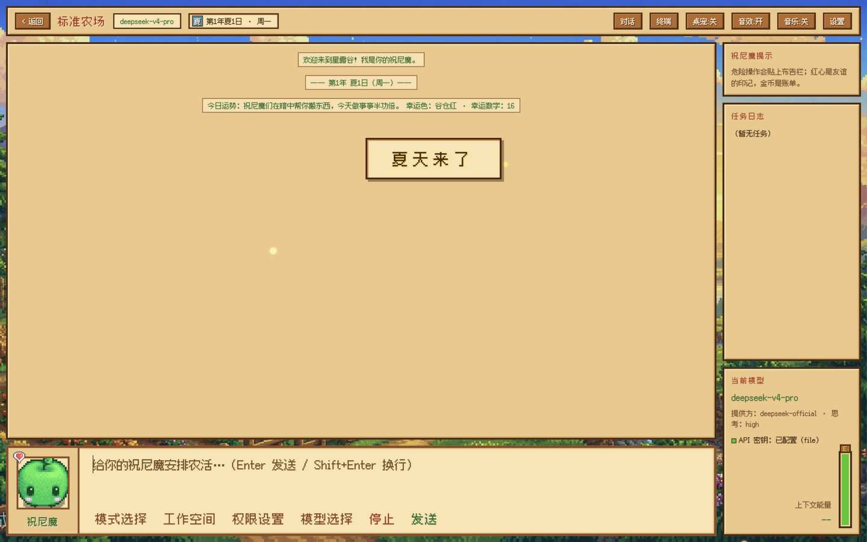
Task: Click the 夏天来了 banner
Action: tap(433, 159)
